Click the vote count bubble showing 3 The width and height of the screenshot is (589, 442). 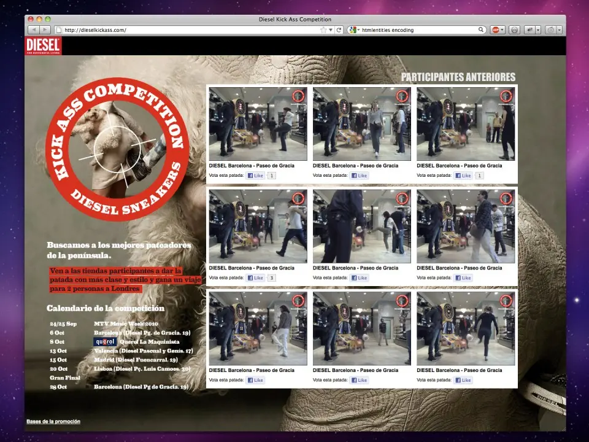point(271,277)
